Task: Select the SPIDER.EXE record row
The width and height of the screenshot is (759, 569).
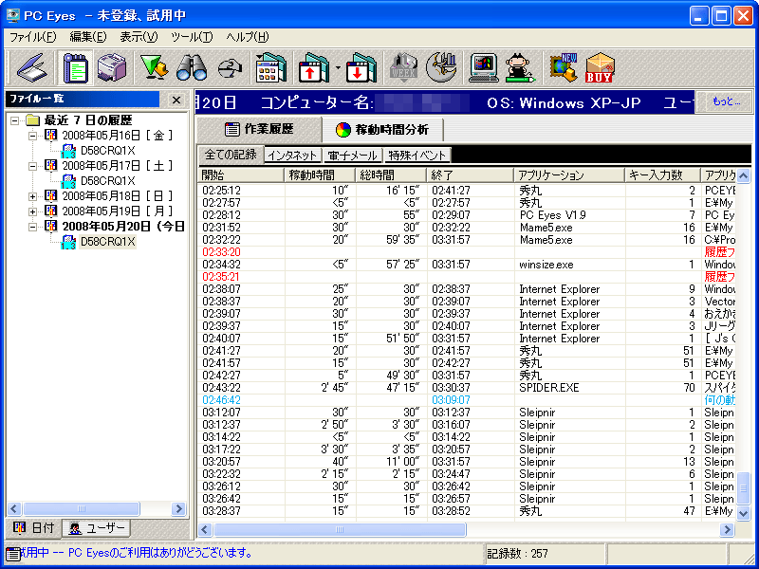Action: click(467, 388)
